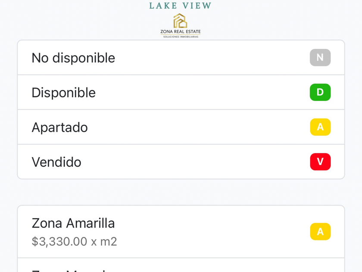Click the Soluciones Inmobiliarias tagline
Image resolution: width=362 pixels, height=272 pixels.
coord(180,37)
